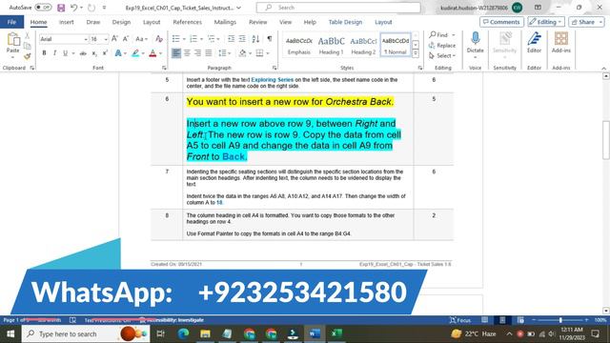Open the Review tab

258,22
